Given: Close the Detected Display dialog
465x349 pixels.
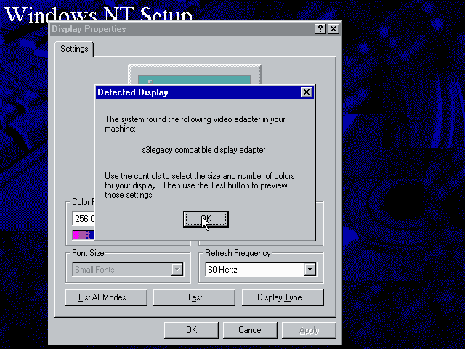Looking at the screenshot, I should (306, 92).
